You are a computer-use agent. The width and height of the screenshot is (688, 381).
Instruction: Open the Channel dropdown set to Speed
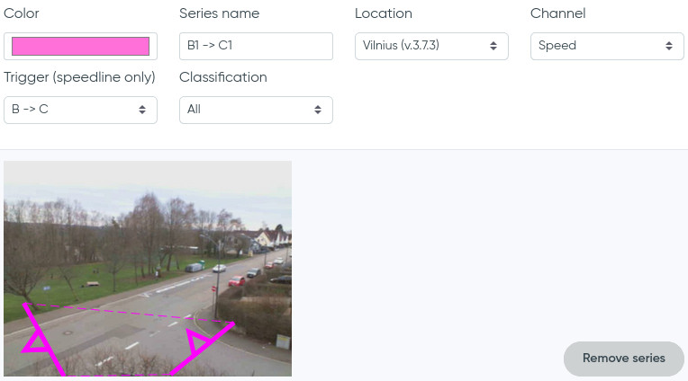607,46
